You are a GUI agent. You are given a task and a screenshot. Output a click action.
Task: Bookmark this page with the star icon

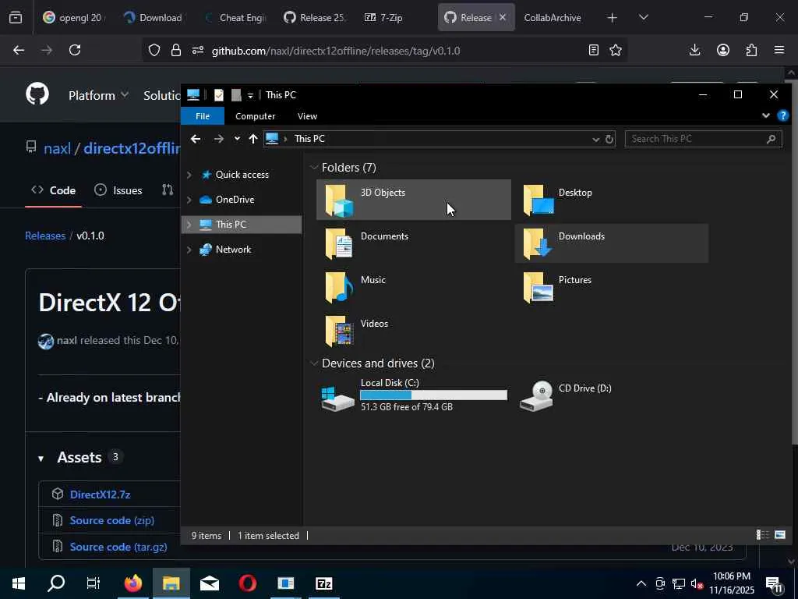click(616, 50)
